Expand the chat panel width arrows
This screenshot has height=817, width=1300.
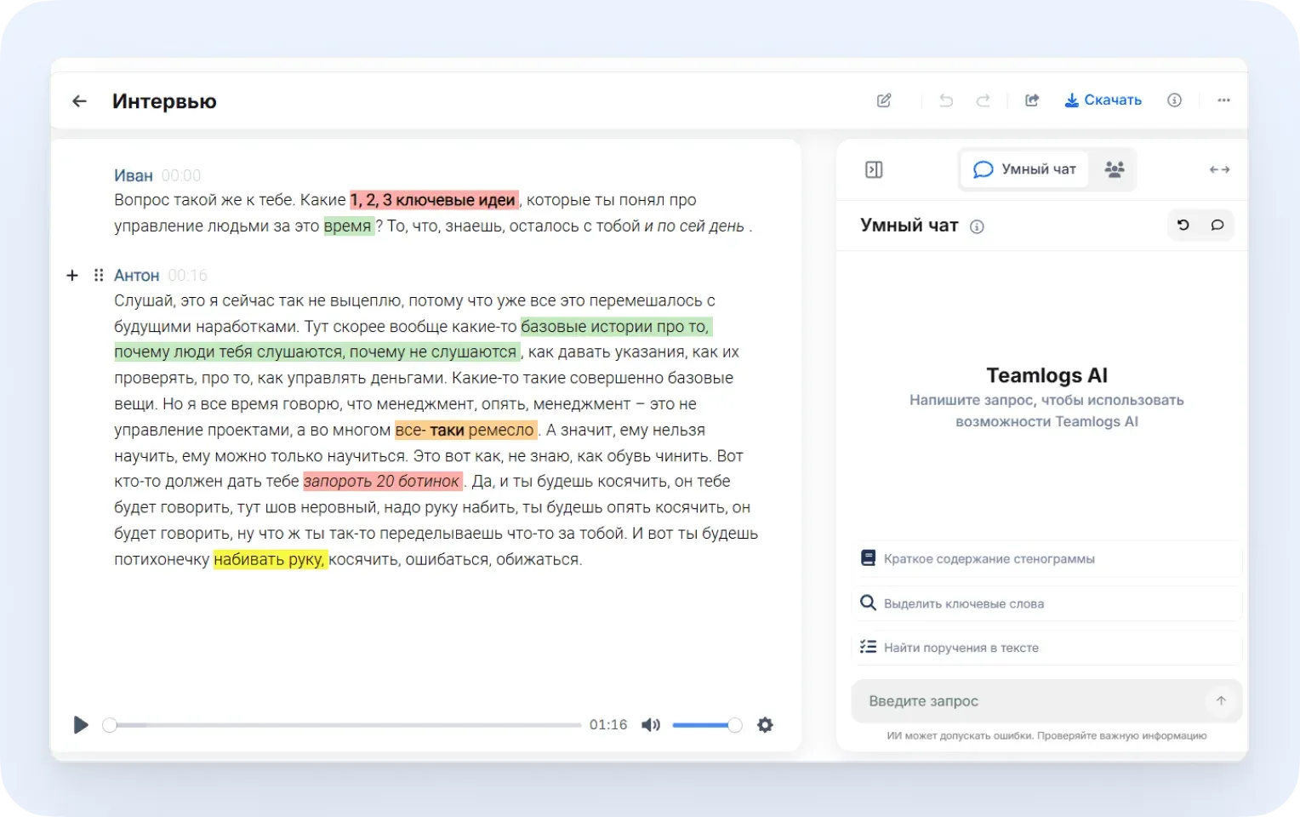(x=1219, y=169)
